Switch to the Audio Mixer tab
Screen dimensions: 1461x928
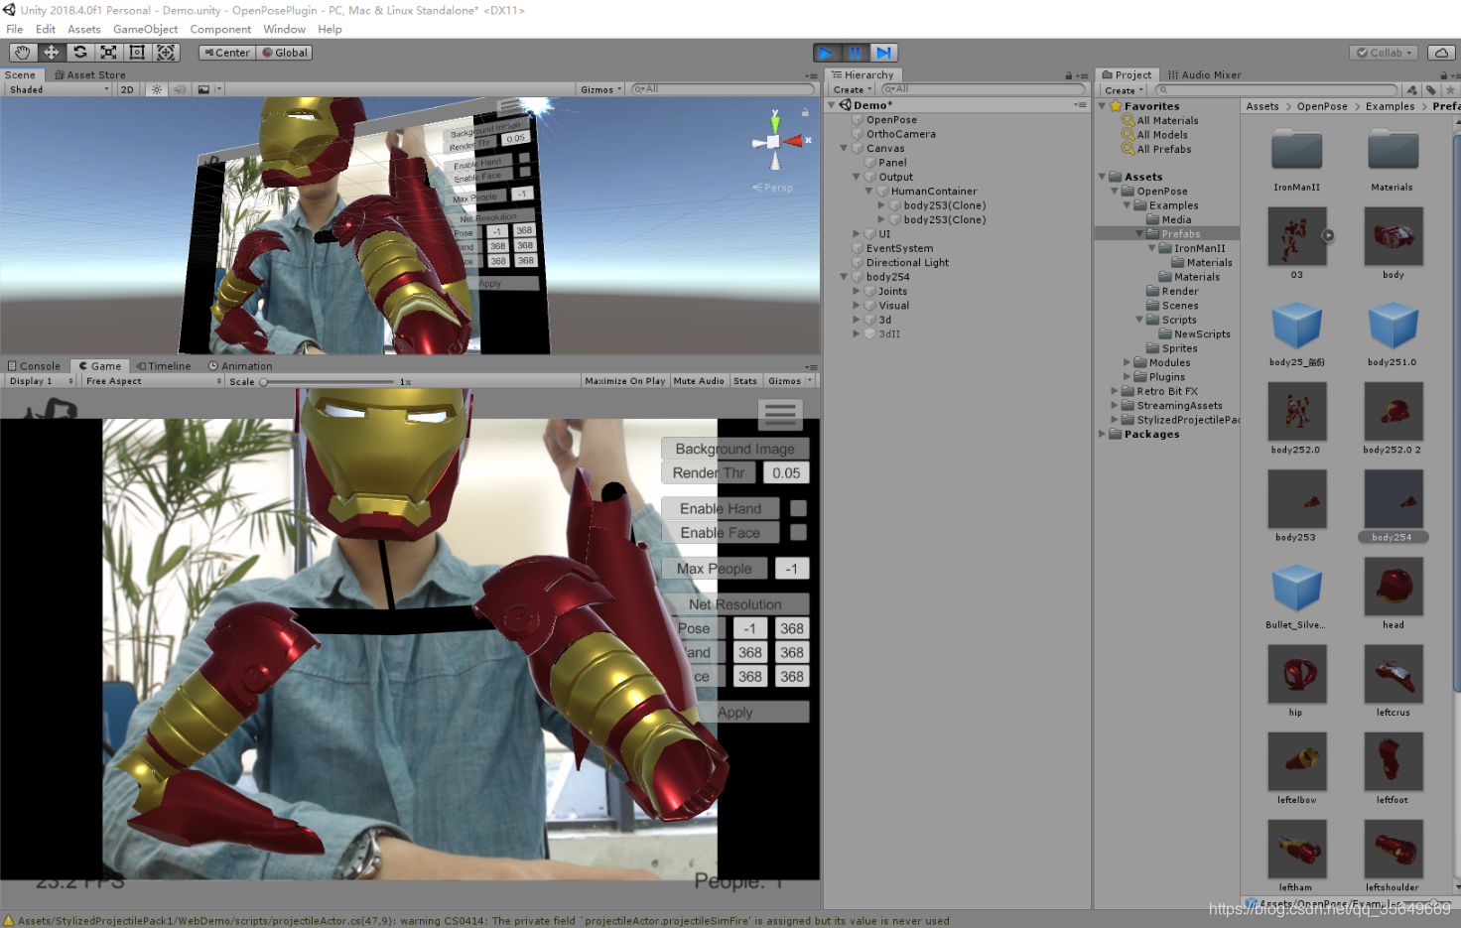(1205, 74)
